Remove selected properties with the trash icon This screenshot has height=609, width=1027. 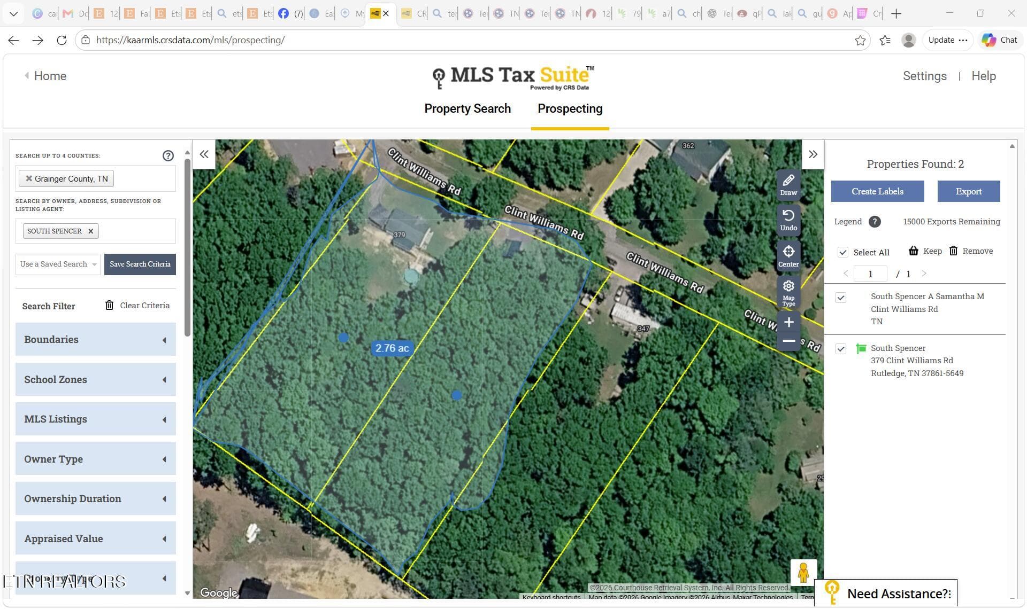[x=953, y=251]
